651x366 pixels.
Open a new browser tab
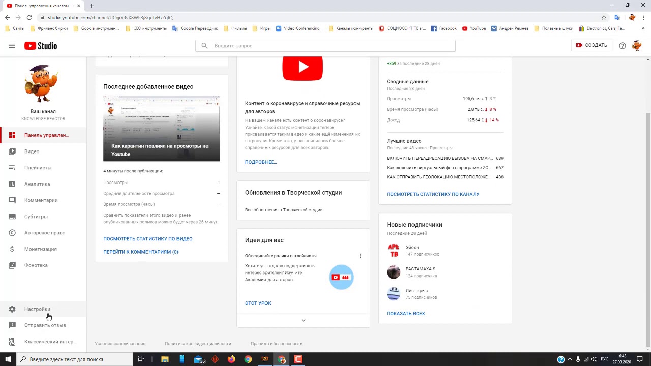(x=92, y=6)
